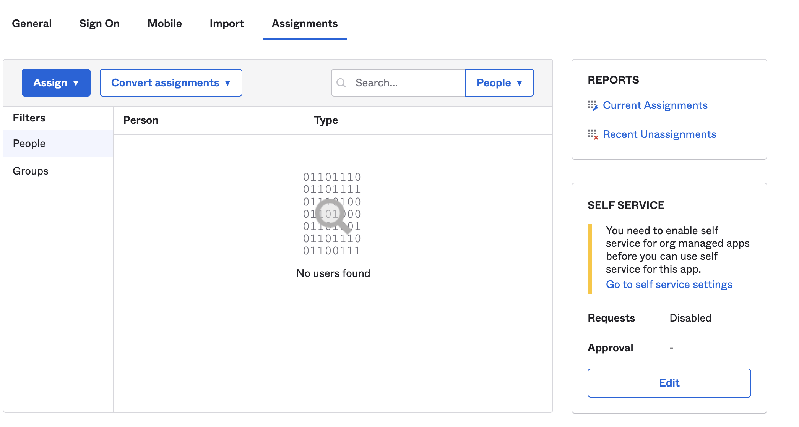Click the Current Assignments report icon
Screen dimensions: 799x427
point(593,105)
